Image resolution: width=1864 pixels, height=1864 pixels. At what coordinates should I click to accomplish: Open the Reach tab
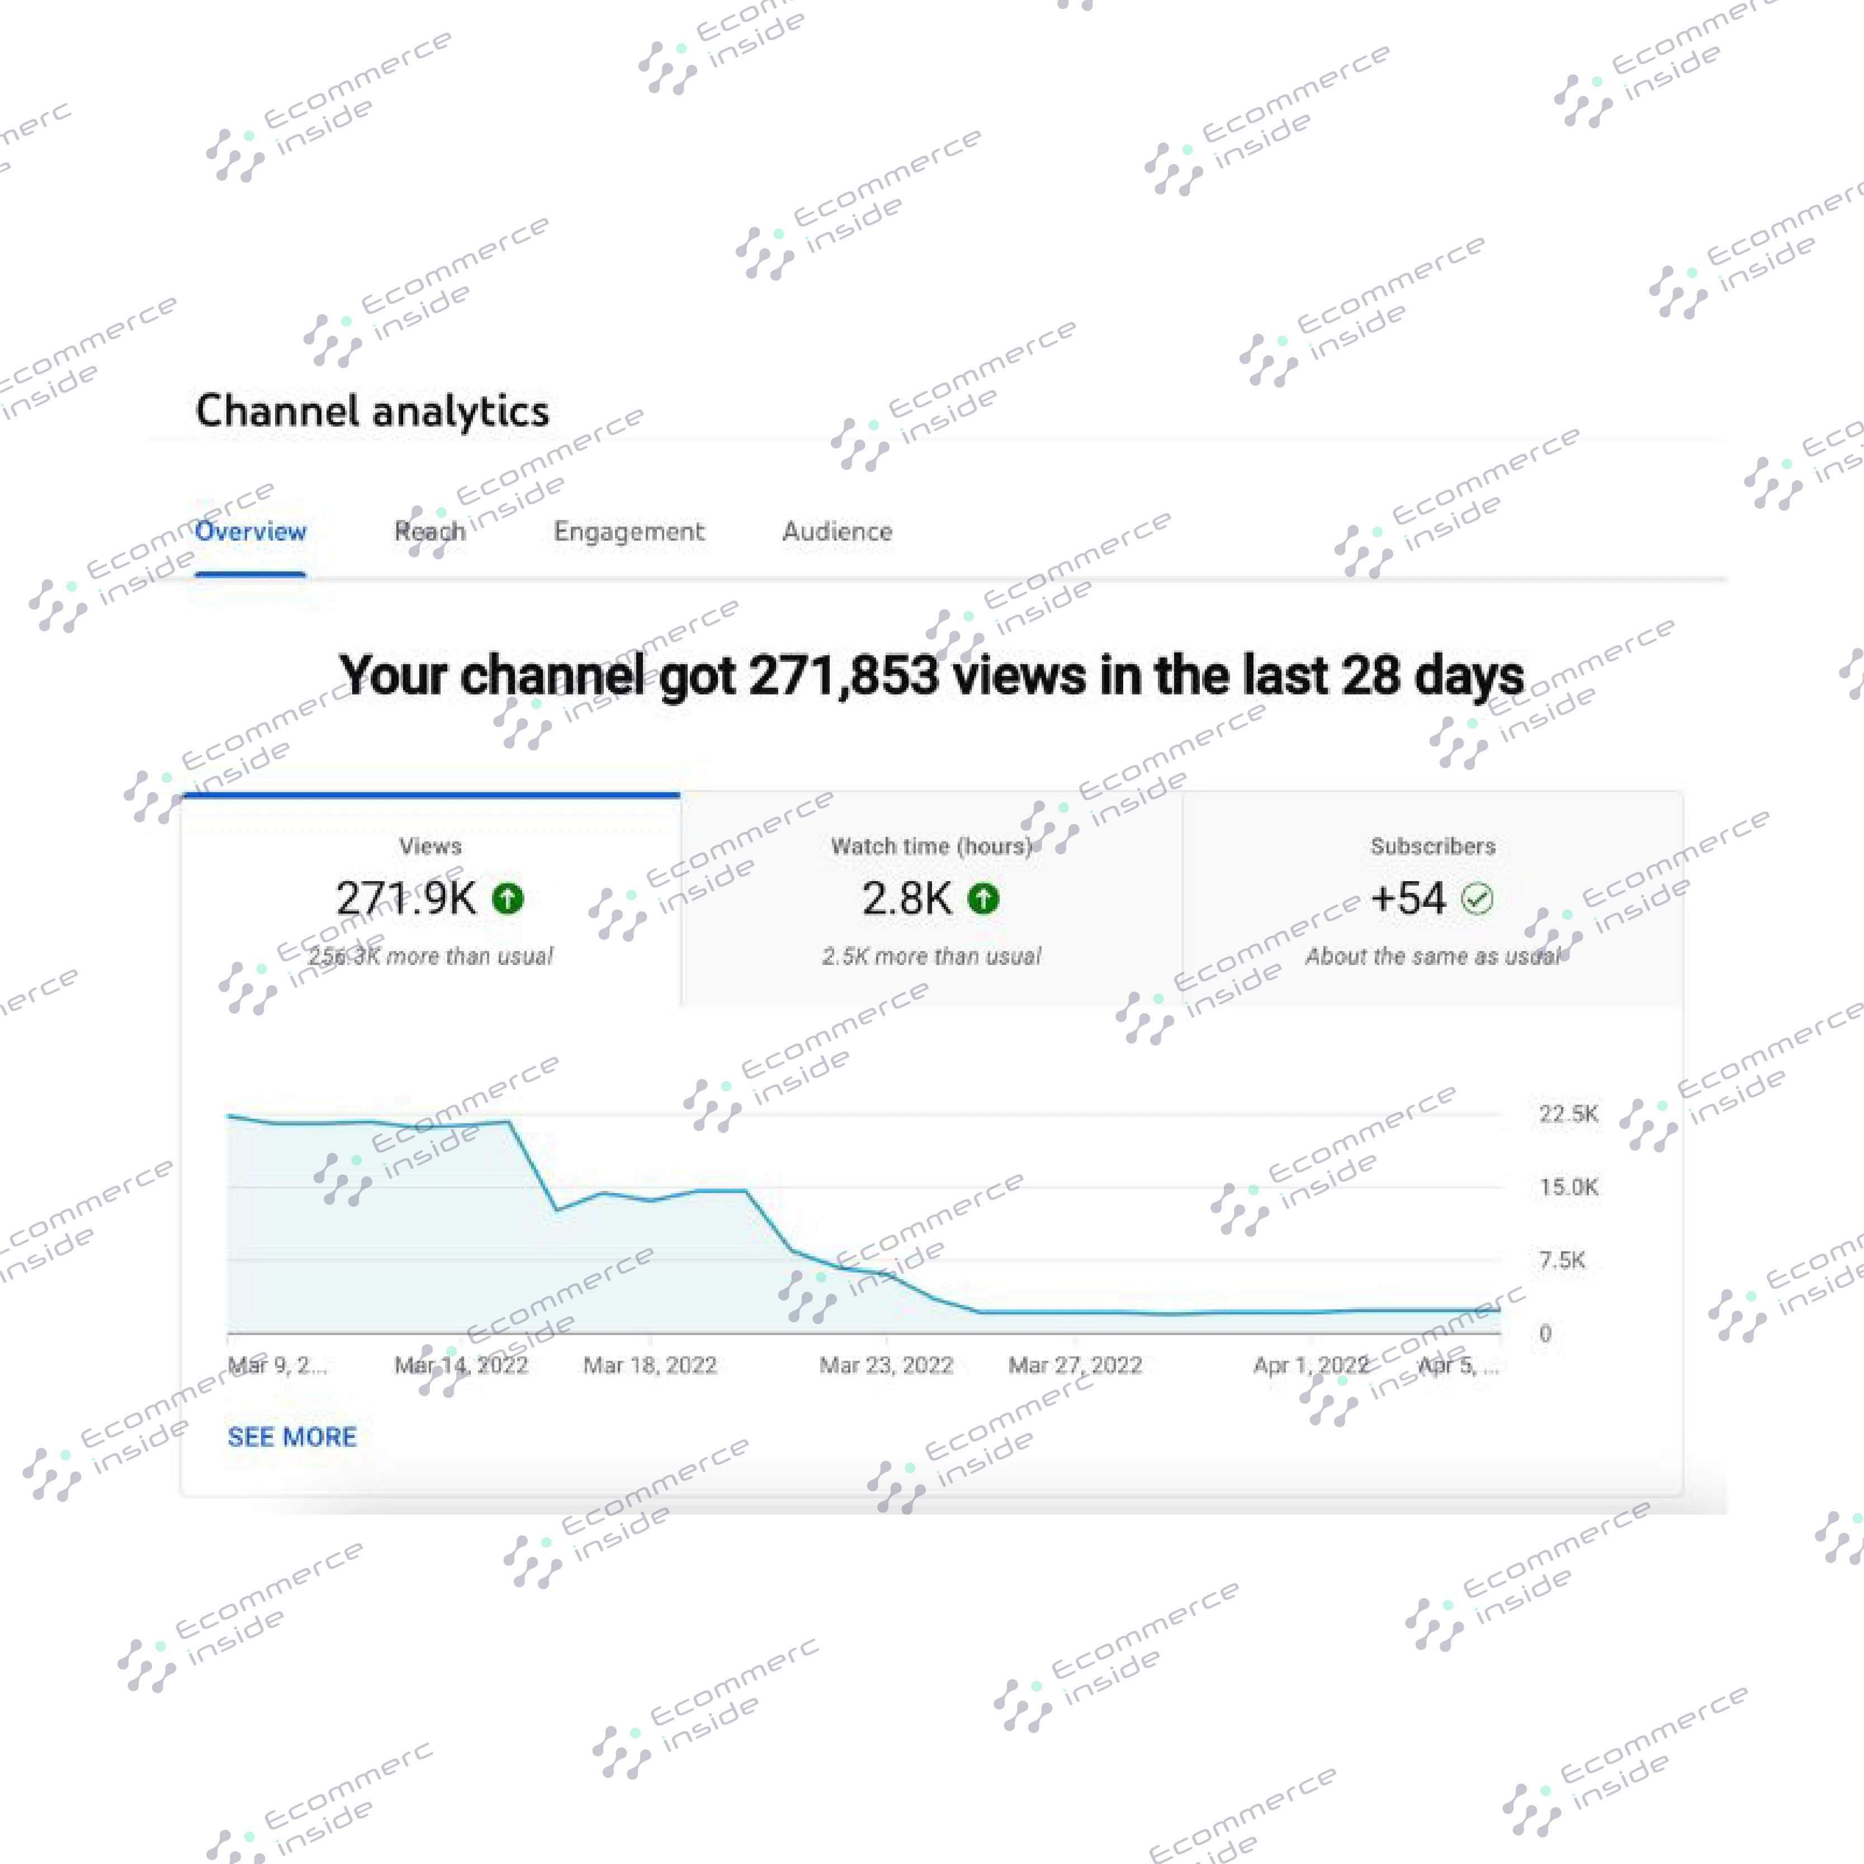click(430, 532)
